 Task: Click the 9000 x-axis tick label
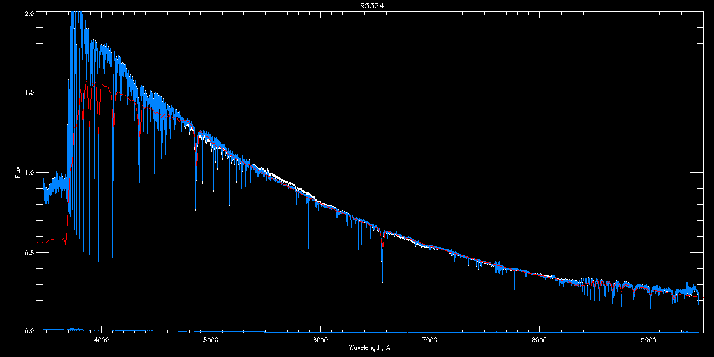click(x=649, y=340)
